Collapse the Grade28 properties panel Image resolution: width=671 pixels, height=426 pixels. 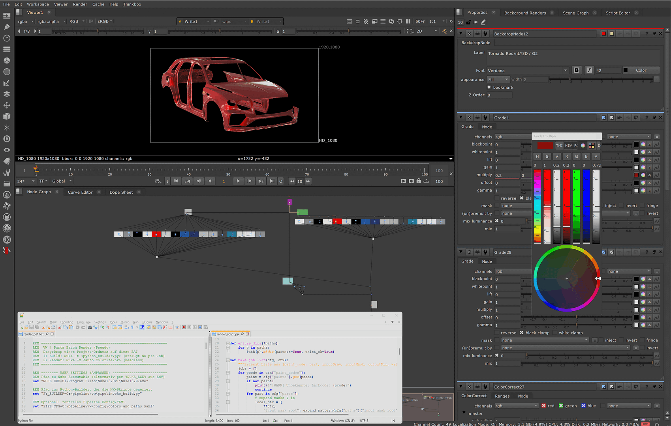[460, 252]
